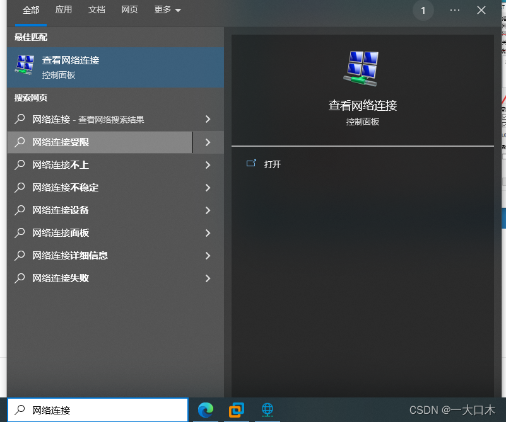Click search icon next to 网络连接不上
The width and height of the screenshot is (506, 422).
(20, 164)
